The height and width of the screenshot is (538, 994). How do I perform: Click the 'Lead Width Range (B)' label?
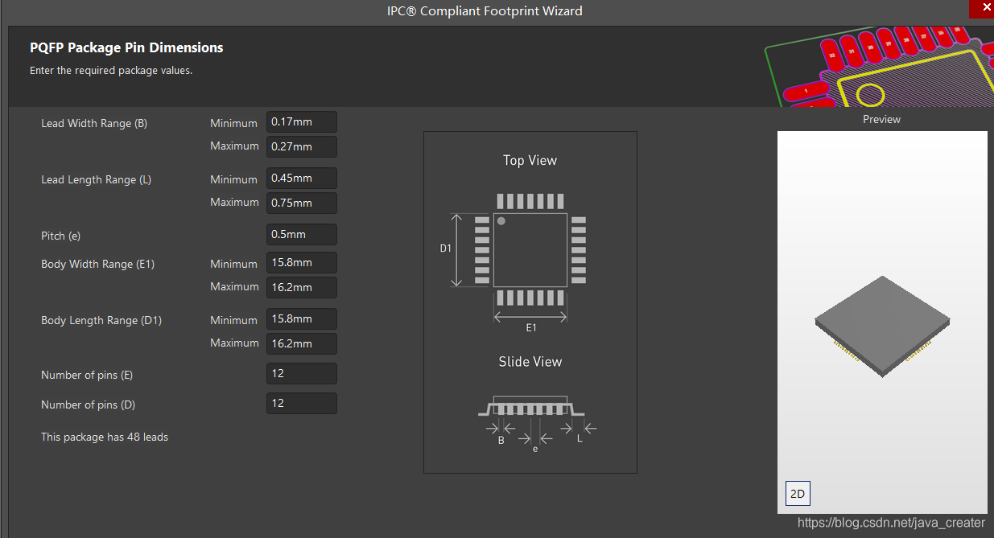94,124
